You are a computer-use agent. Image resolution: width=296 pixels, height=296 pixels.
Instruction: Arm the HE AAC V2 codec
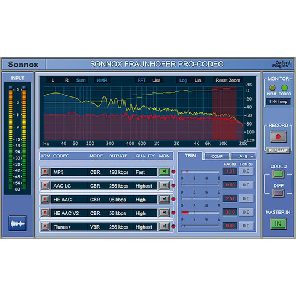pos(45,213)
